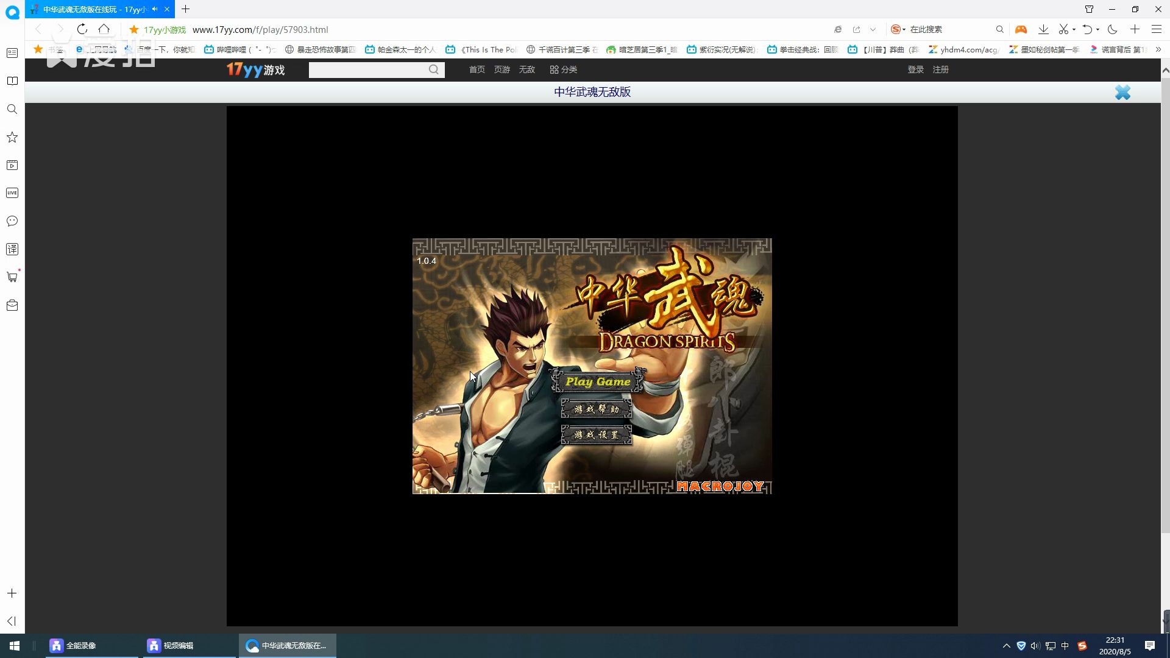Open the 哔哩哔哩 bookmark
This screenshot has width=1170, height=658.
click(240, 49)
